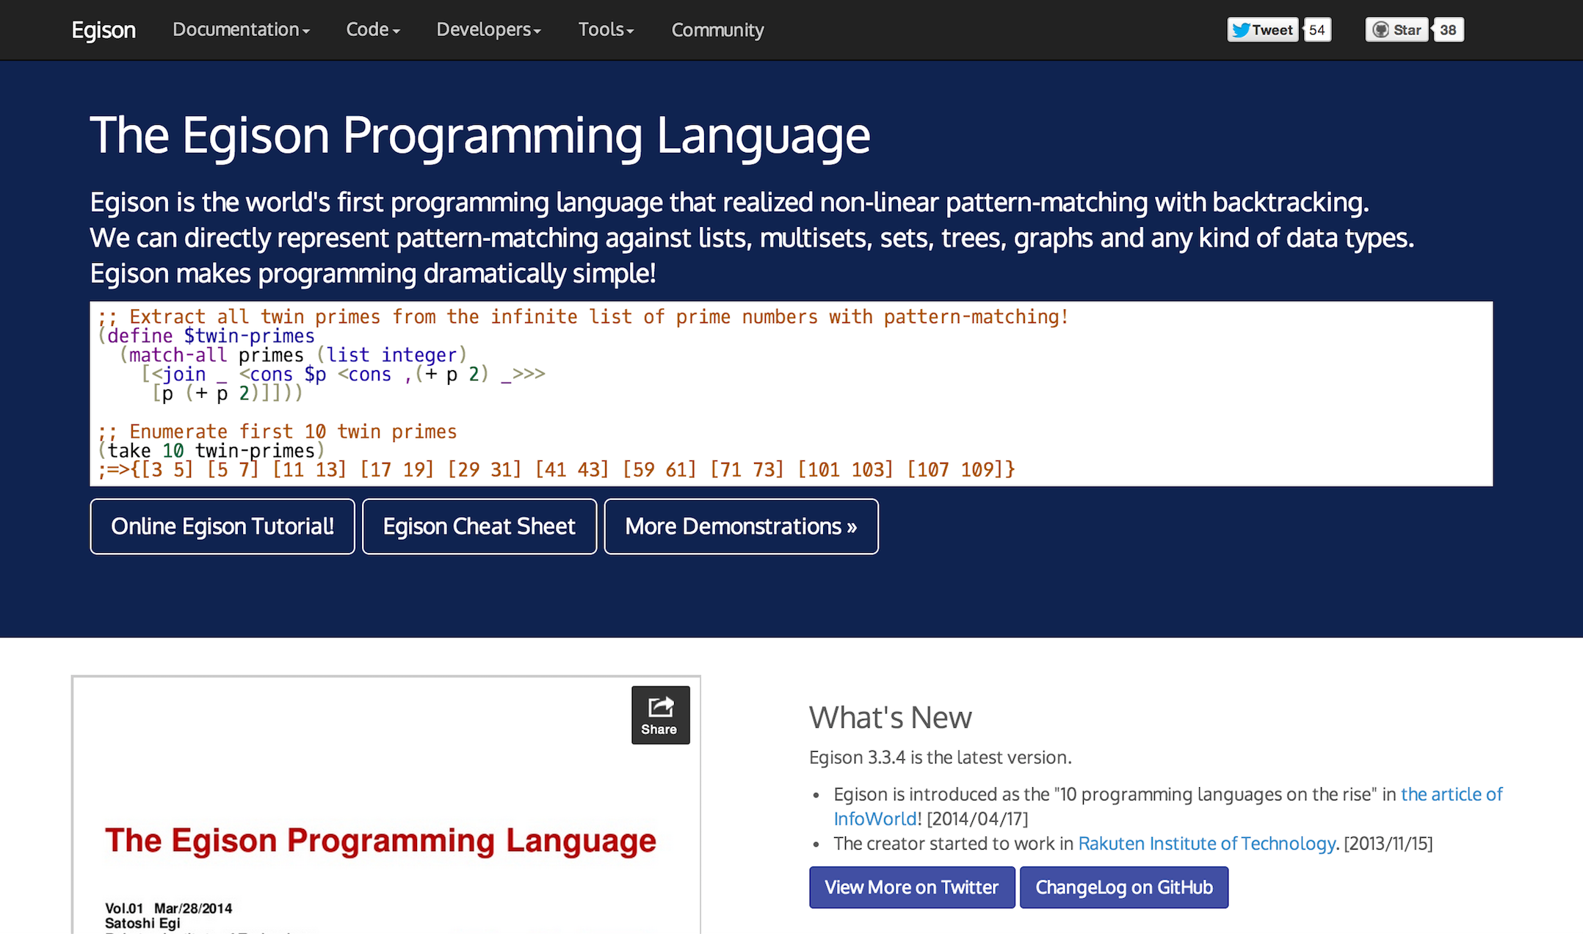Click the "match-all primes" code line

click(294, 355)
